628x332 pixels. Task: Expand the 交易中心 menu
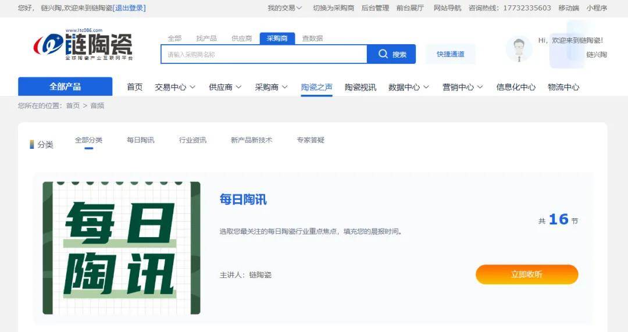click(x=175, y=87)
